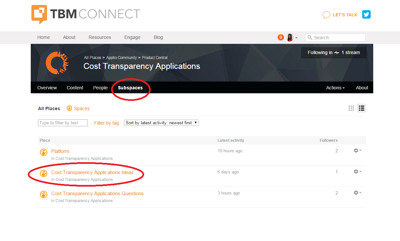
Task: Follow the Apptio Community breadcrumb link
Action: (x=121, y=58)
